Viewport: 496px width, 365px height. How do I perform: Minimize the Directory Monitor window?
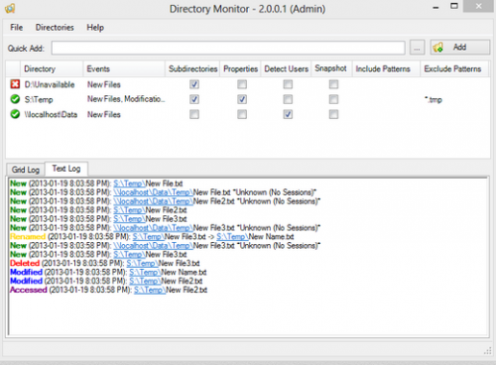[x=435, y=7]
